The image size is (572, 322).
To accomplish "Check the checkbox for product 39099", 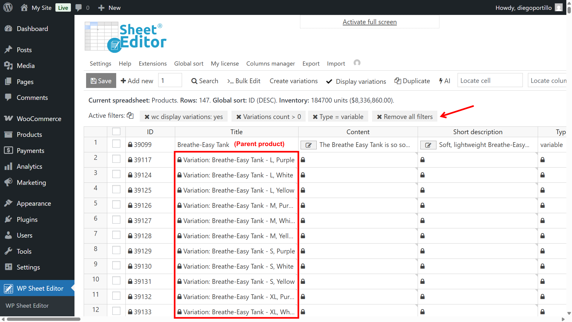I will tap(116, 144).
